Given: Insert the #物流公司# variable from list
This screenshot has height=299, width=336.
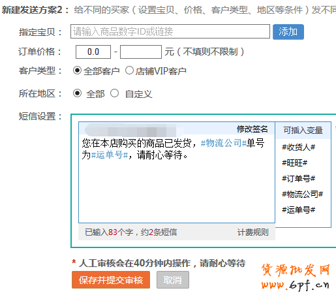Looking at the screenshot, I should click(x=302, y=194).
